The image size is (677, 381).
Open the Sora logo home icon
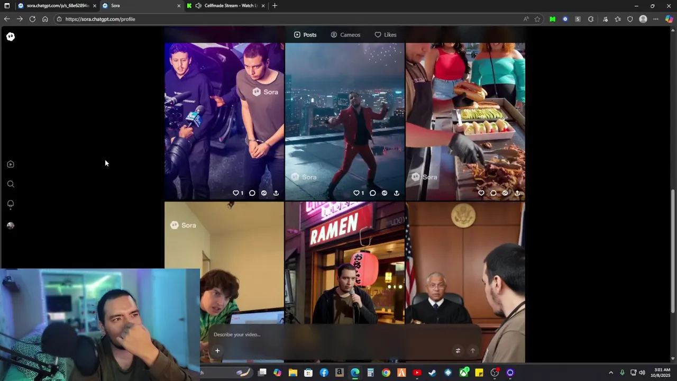point(11,37)
